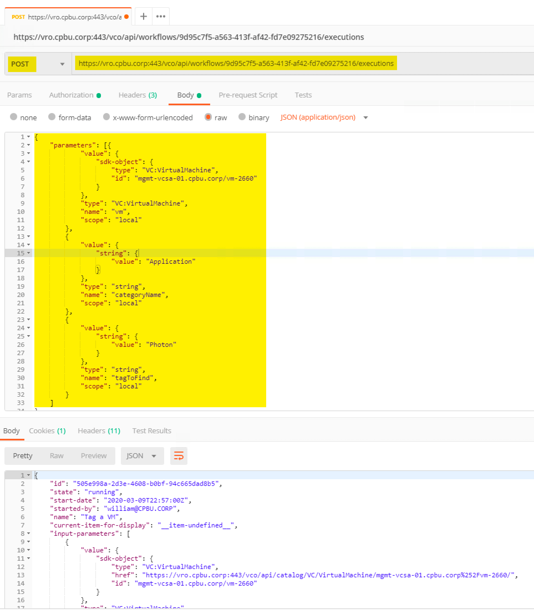The width and height of the screenshot is (534, 610).
Task: Toggle word wrap icon in response toolbar
Action: tap(179, 456)
